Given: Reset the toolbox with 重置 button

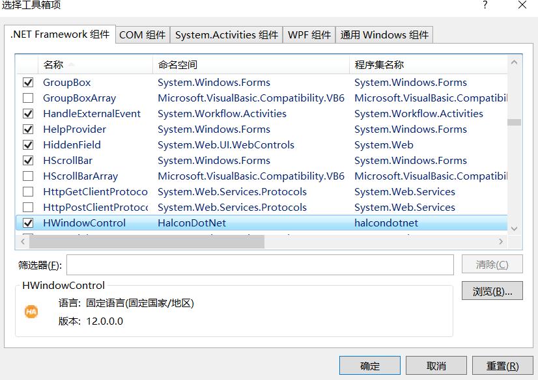Looking at the screenshot, I should pos(502,365).
